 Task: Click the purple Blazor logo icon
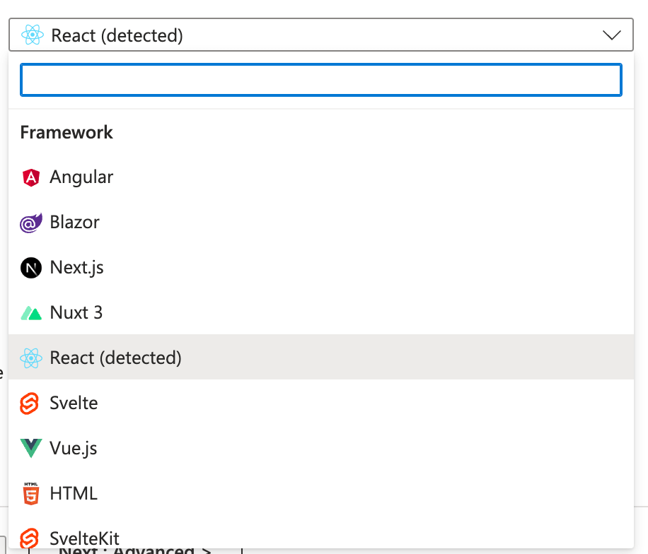point(31,223)
